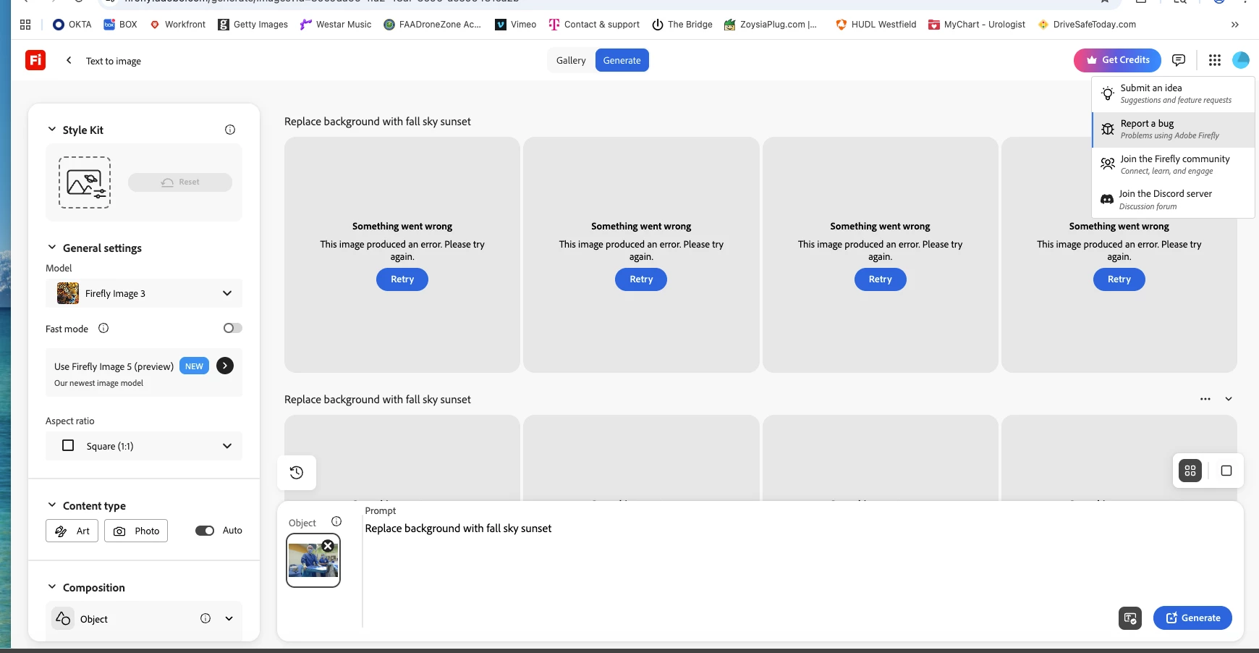
Task: Open the Getty Images bookmark
Action: click(253, 24)
